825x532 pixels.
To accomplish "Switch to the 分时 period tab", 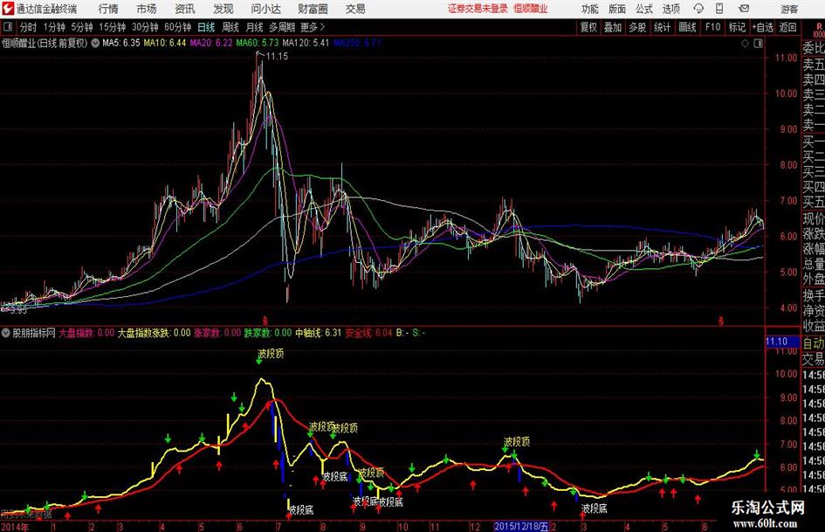I will pos(28,27).
